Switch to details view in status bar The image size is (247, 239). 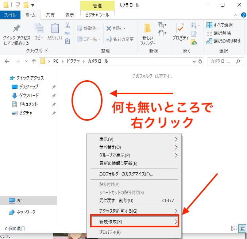click(x=235, y=228)
